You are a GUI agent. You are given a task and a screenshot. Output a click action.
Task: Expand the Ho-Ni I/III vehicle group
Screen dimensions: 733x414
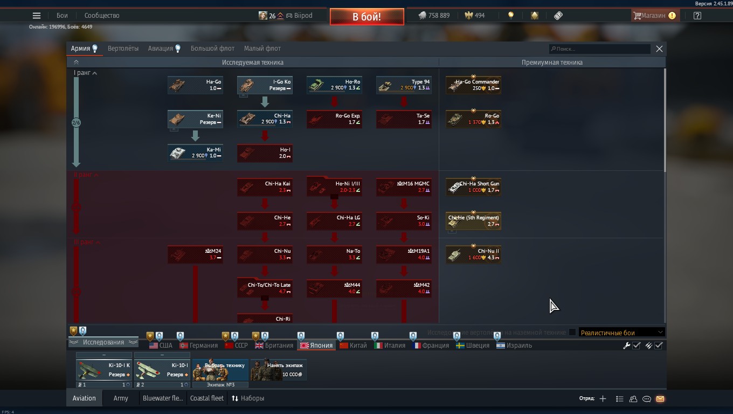pos(334,187)
